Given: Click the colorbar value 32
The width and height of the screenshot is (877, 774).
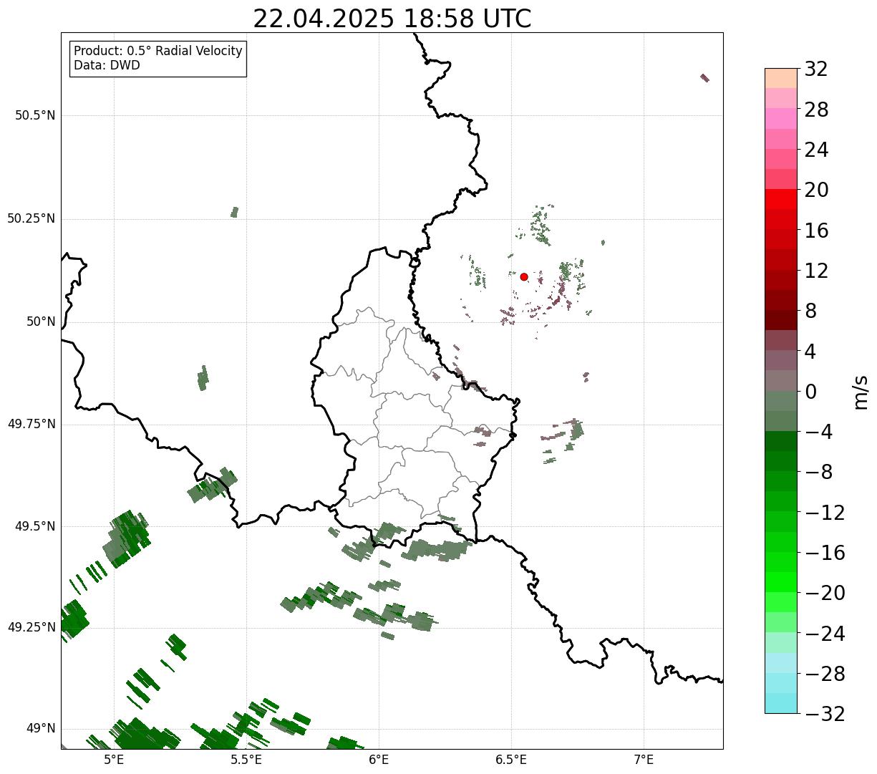Looking at the screenshot, I should point(816,69).
